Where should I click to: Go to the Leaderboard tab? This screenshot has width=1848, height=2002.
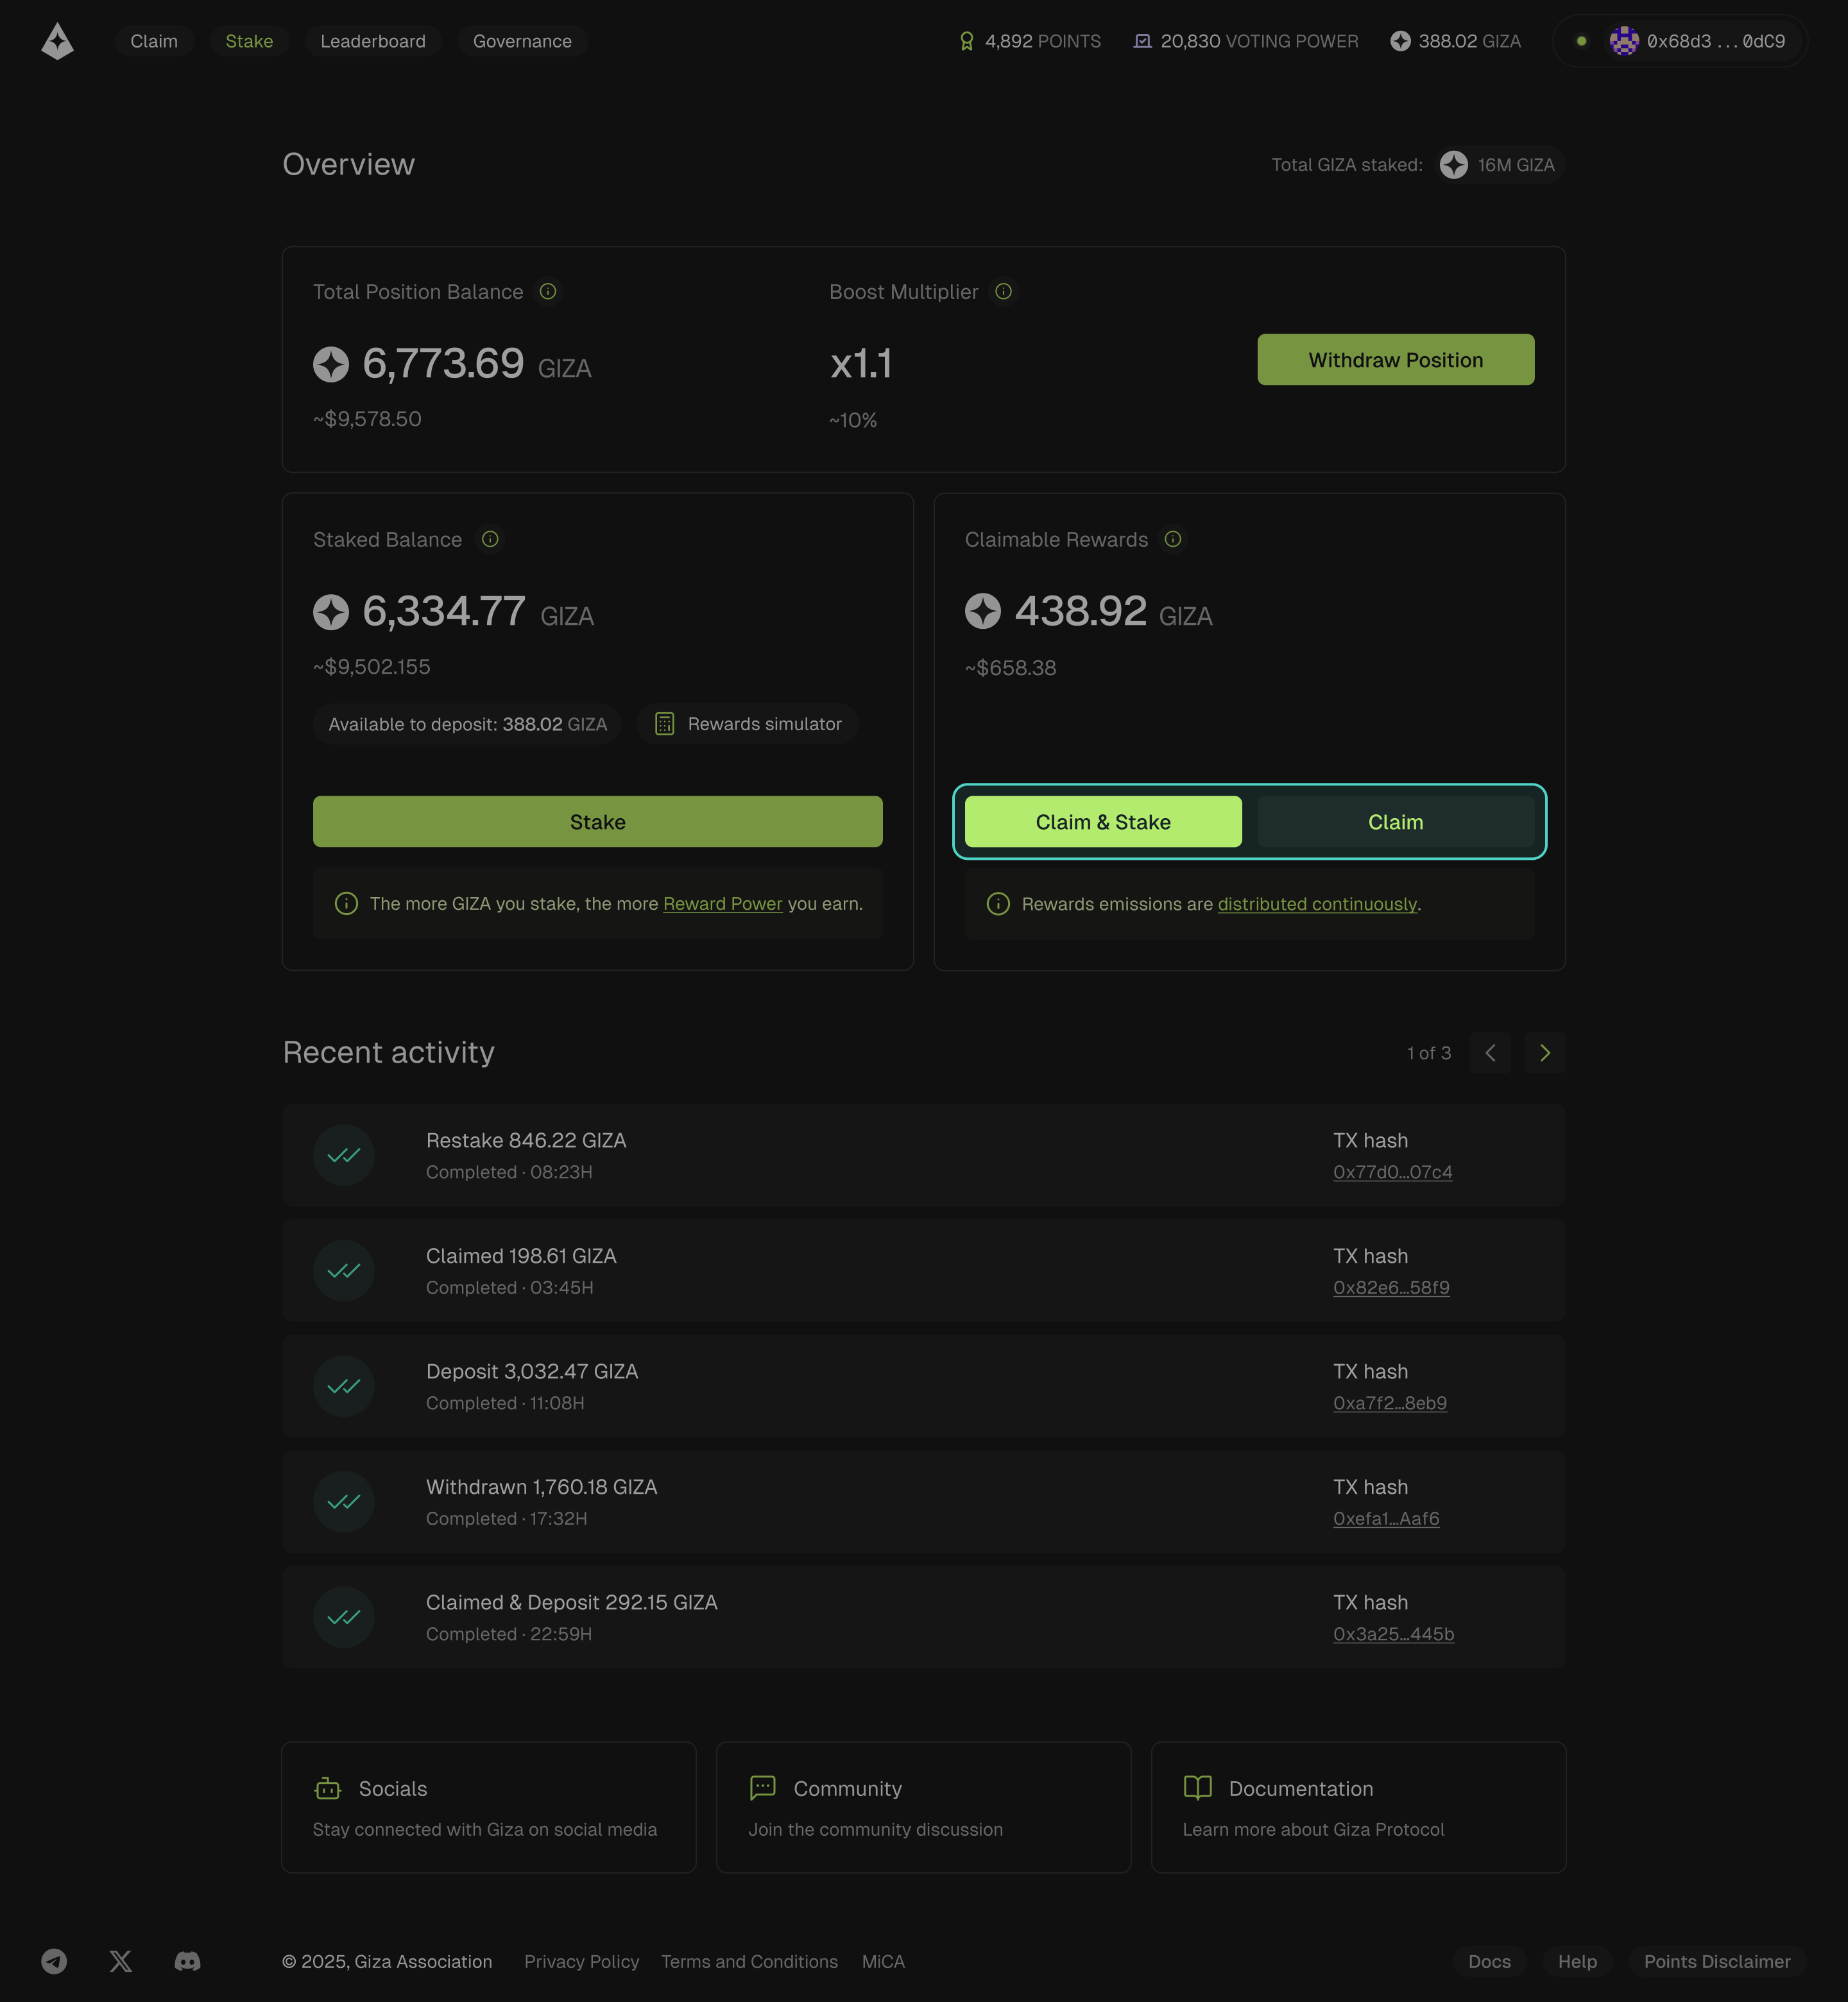point(373,41)
